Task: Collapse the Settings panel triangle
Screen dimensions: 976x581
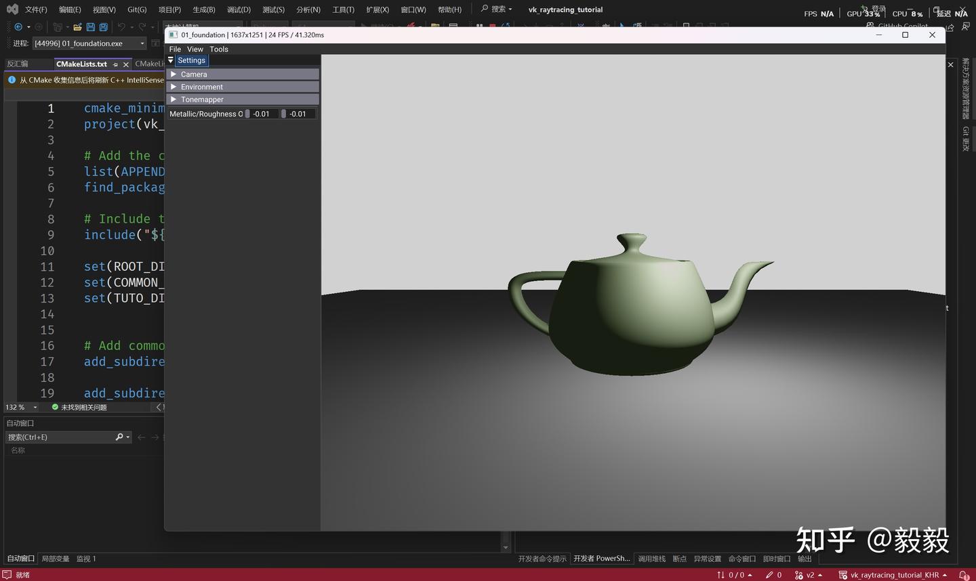Action: pos(171,60)
